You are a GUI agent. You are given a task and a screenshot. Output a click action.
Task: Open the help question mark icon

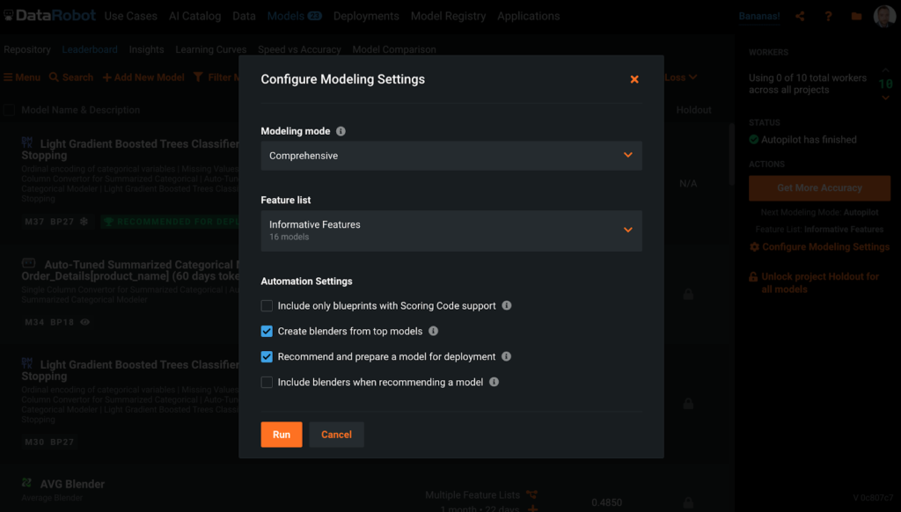[x=828, y=16]
